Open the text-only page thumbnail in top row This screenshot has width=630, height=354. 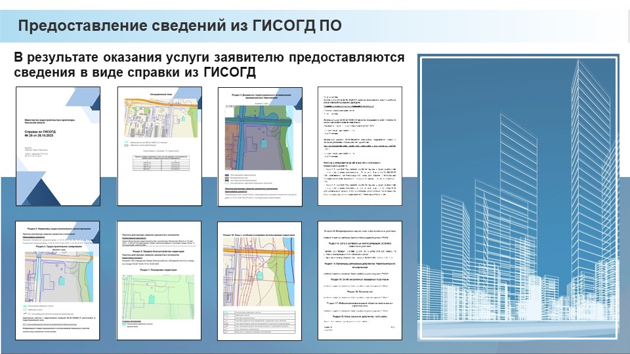pos(360,146)
